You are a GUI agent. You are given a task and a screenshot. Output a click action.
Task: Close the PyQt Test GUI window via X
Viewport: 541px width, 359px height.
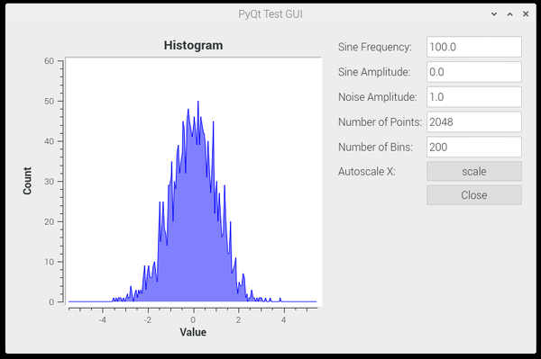click(526, 14)
